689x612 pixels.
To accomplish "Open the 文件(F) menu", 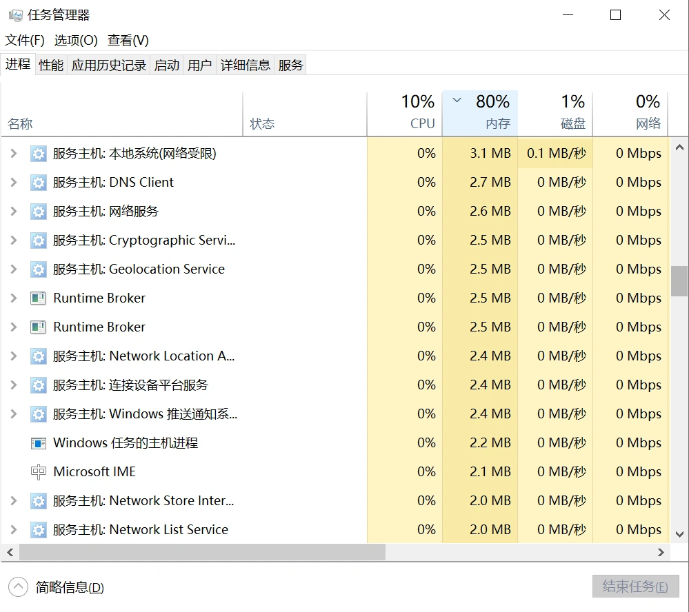I will click(x=25, y=41).
